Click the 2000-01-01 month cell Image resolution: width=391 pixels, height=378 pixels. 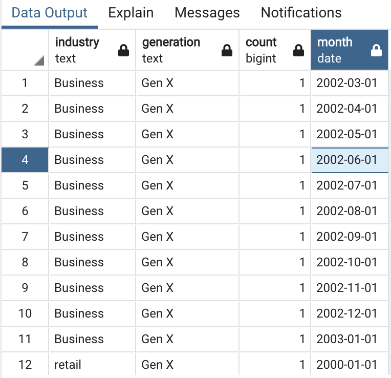point(350,365)
